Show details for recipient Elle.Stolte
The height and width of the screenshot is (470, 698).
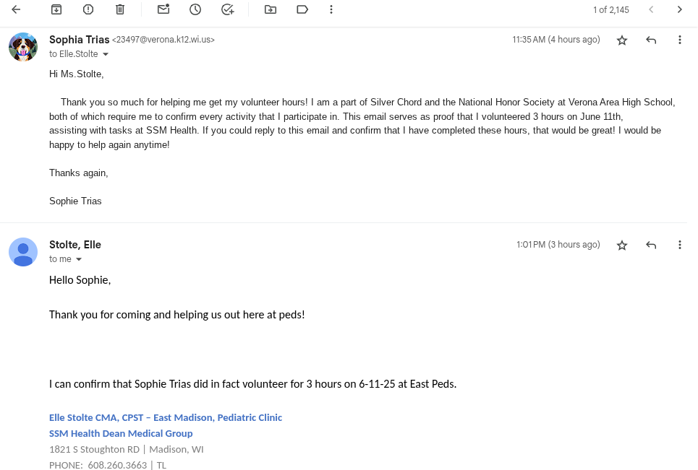point(106,55)
